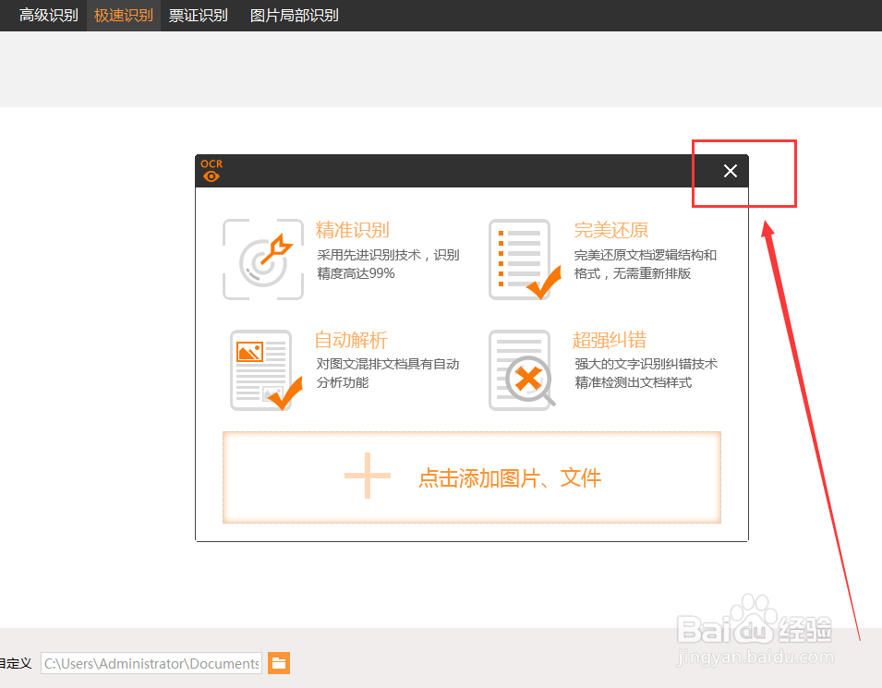This screenshot has width=882, height=688.
Task: Click the 自动解析 document-image icon
Action: 263,369
